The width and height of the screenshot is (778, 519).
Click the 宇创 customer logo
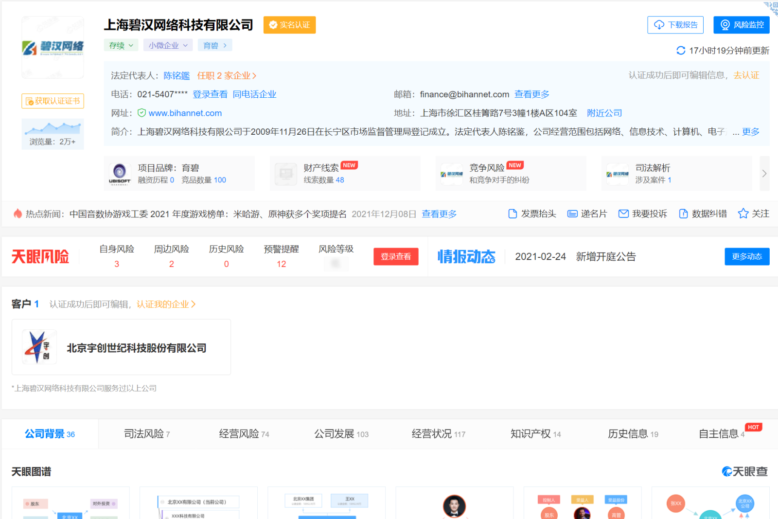click(x=39, y=347)
